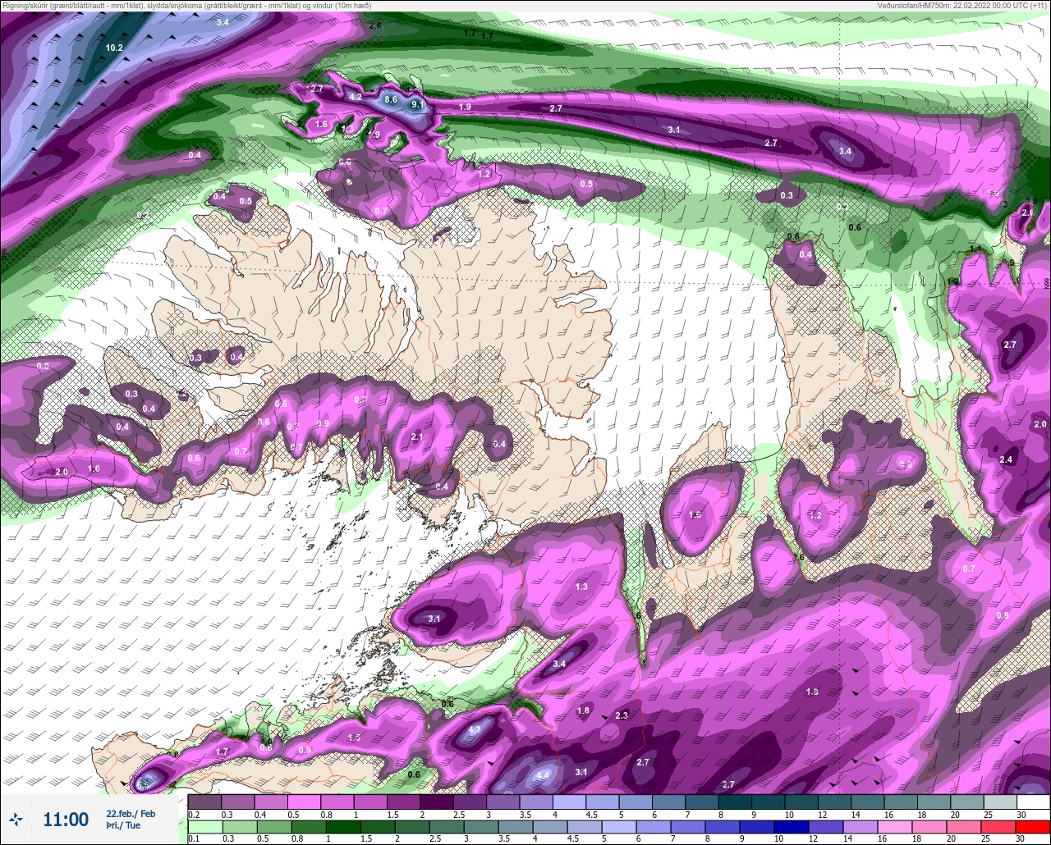Click the 11:00 forecast time display
Viewport: 1051px width, 845px height.
[x=66, y=819]
